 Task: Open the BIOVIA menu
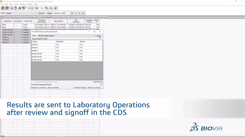[30, 4]
